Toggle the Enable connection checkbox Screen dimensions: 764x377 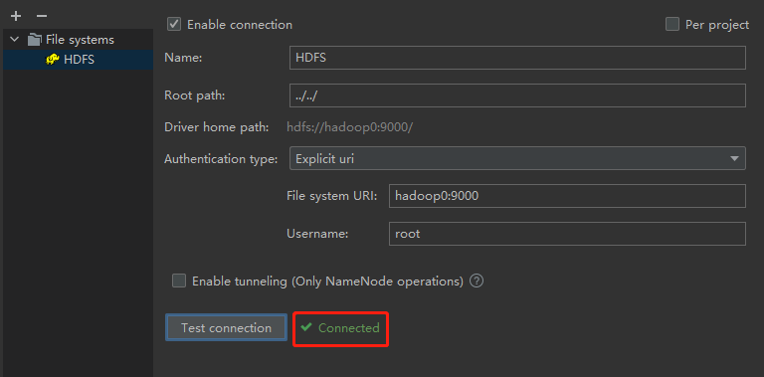pyautogui.click(x=174, y=24)
